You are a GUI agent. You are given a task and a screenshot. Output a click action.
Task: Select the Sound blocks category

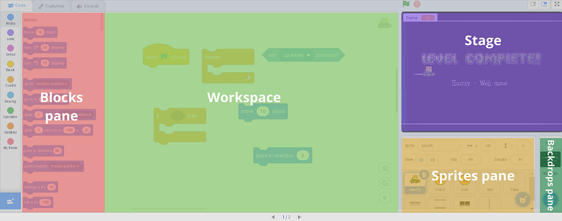tap(10, 50)
